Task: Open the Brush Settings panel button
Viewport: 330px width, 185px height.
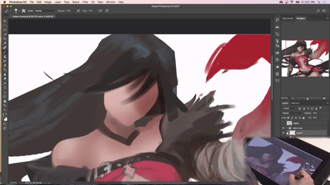Action: (x=24, y=11)
